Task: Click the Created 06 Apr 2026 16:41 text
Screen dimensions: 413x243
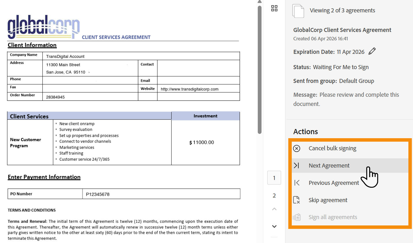Action: (321, 39)
